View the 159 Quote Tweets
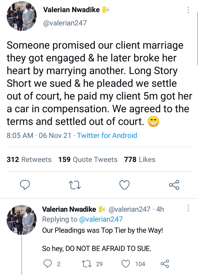The image size is (198, 275). 88,159
